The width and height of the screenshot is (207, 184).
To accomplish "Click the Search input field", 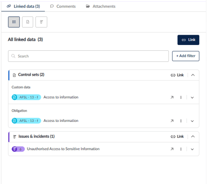I will tap(88, 56).
